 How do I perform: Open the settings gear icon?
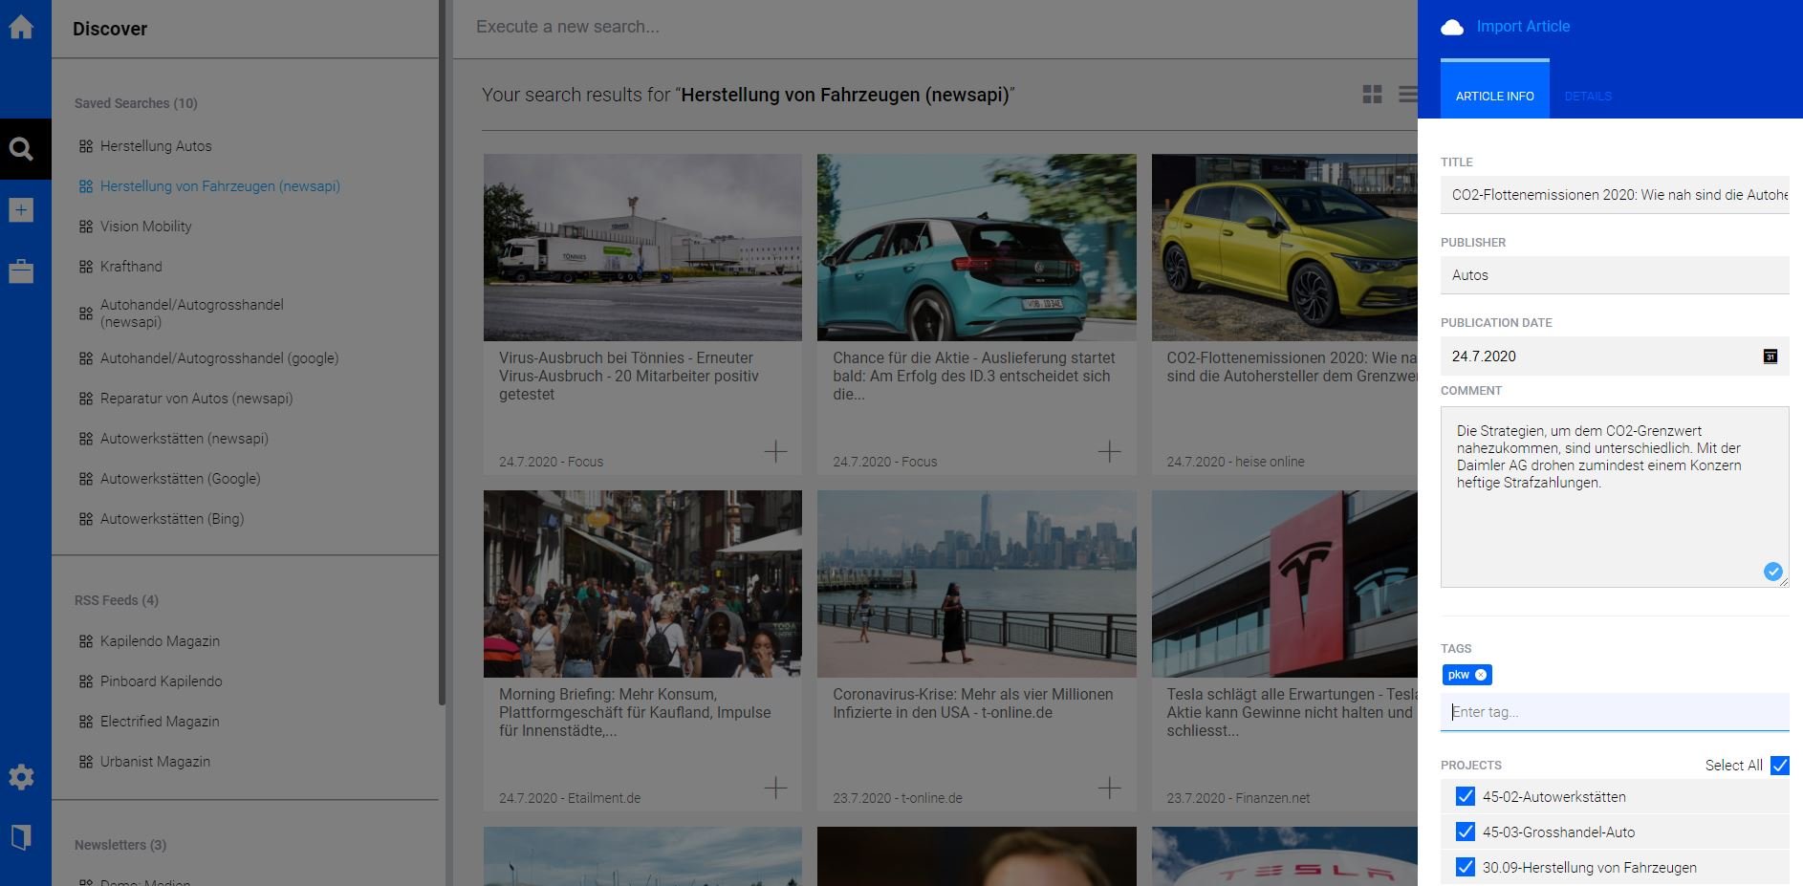[x=21, y=777]
